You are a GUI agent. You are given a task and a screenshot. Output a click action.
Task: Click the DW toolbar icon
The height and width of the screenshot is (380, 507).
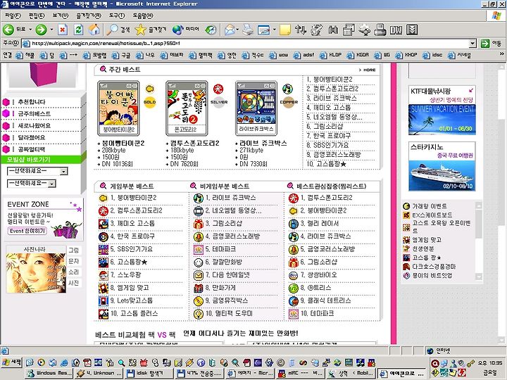coord(396,30)
